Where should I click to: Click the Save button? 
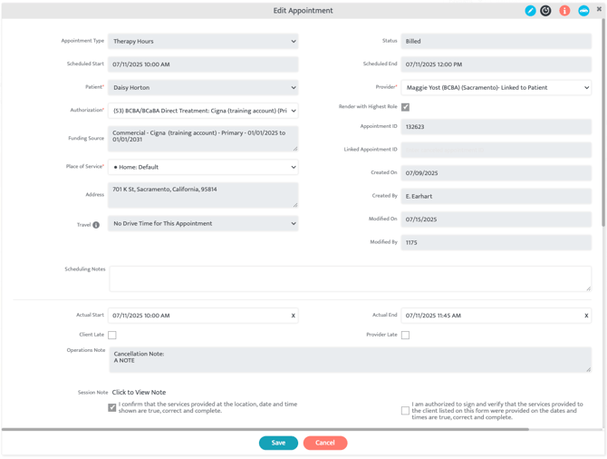278,443
